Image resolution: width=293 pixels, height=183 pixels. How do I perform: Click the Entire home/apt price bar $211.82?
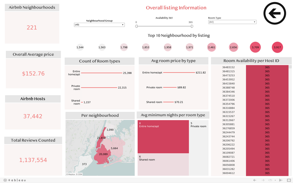tap(179, 73)
